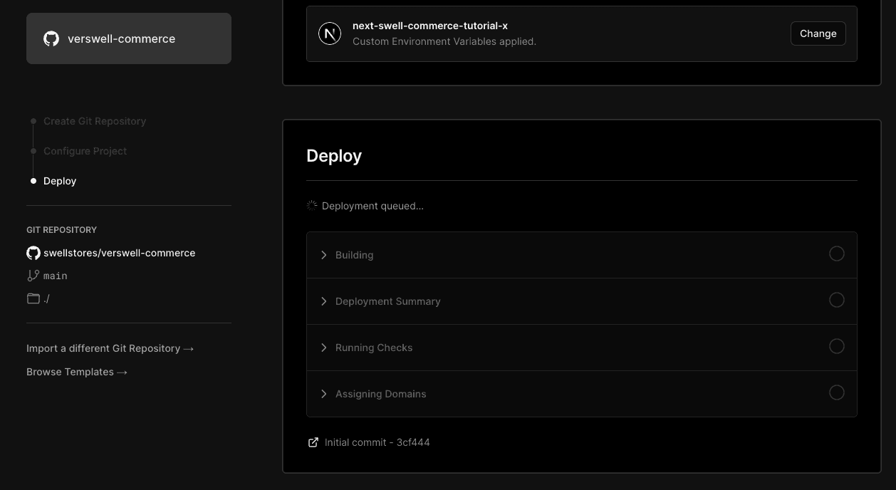Screen dimensions: 896x490
Task: Click the Deployment Summary status circle
Action: [837, 300]
